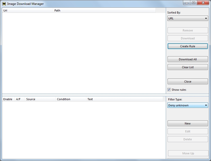
Task: Click the Enable column header in rules
Action: click(8, 99)
